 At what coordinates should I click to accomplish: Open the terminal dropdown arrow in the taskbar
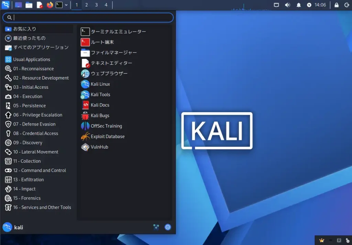tap(66, 5)
